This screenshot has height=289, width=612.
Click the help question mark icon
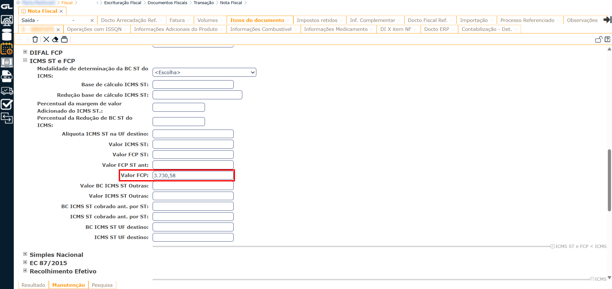[x=607, y=39]
